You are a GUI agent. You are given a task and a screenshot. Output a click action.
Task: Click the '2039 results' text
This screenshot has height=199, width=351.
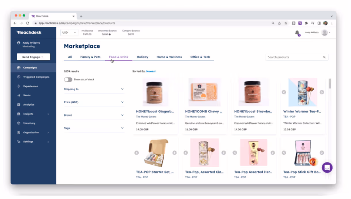71,71
